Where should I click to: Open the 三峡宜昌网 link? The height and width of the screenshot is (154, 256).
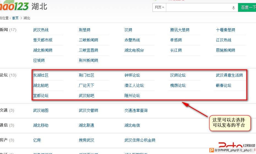tap(88, 50)
